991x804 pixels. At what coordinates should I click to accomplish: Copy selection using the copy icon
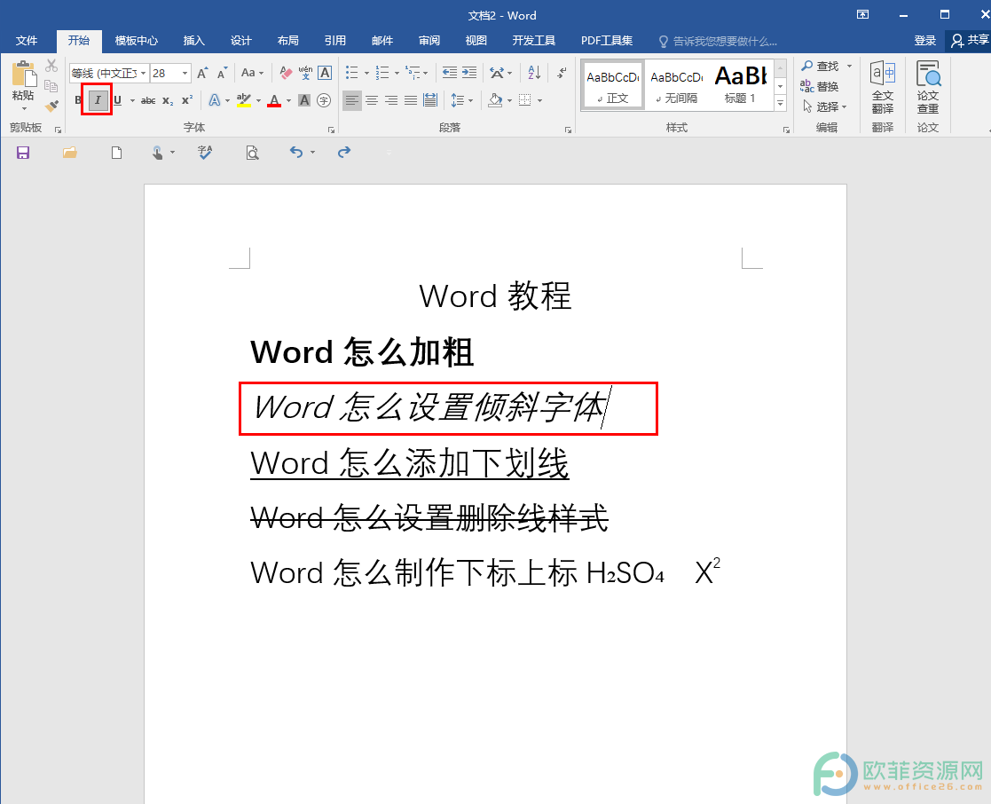pyautogui.click(x=51, y=86)
